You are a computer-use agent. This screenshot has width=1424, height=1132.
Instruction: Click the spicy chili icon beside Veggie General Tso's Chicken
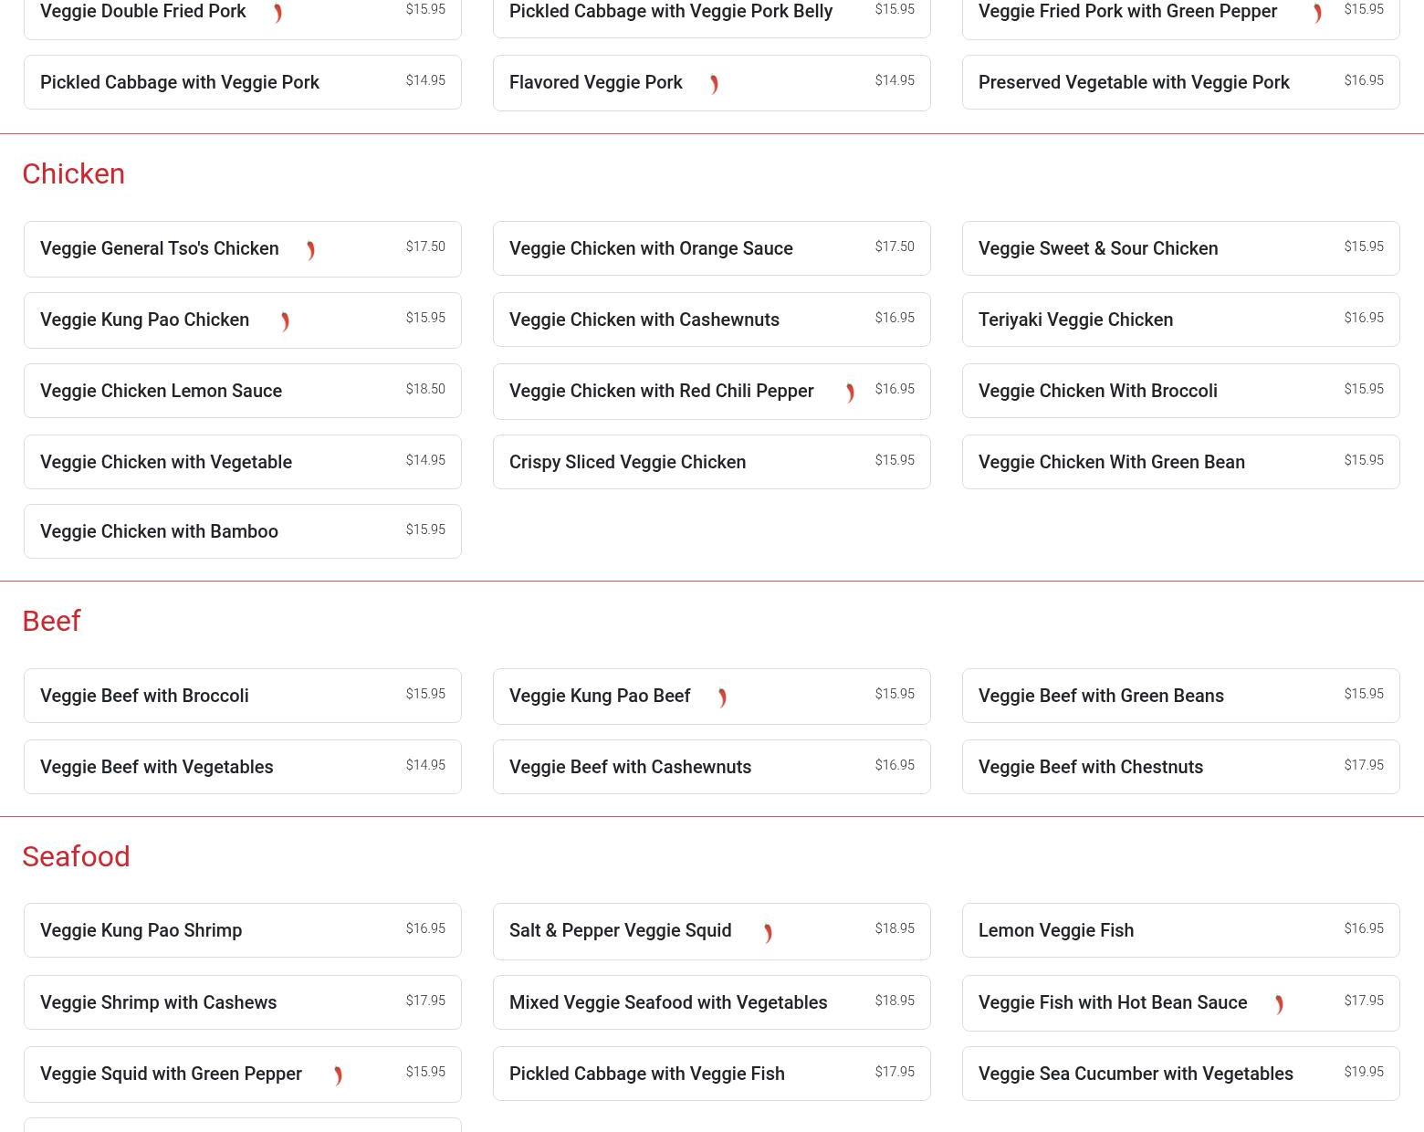pos(310,250)
